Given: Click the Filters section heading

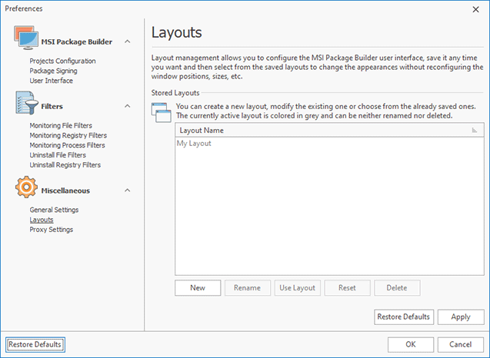Looking at the screenshot, I should (52, 107).
